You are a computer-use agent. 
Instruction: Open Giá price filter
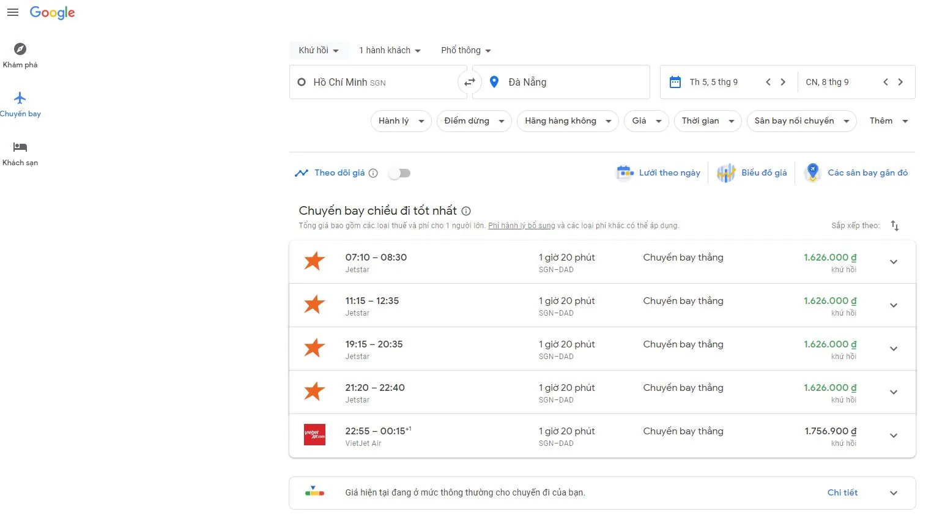pos(647,121)
